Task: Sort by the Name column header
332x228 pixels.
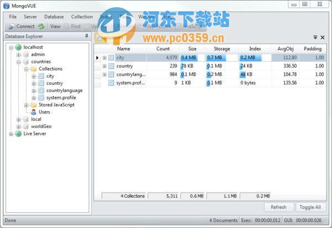Action: point(123,49)
